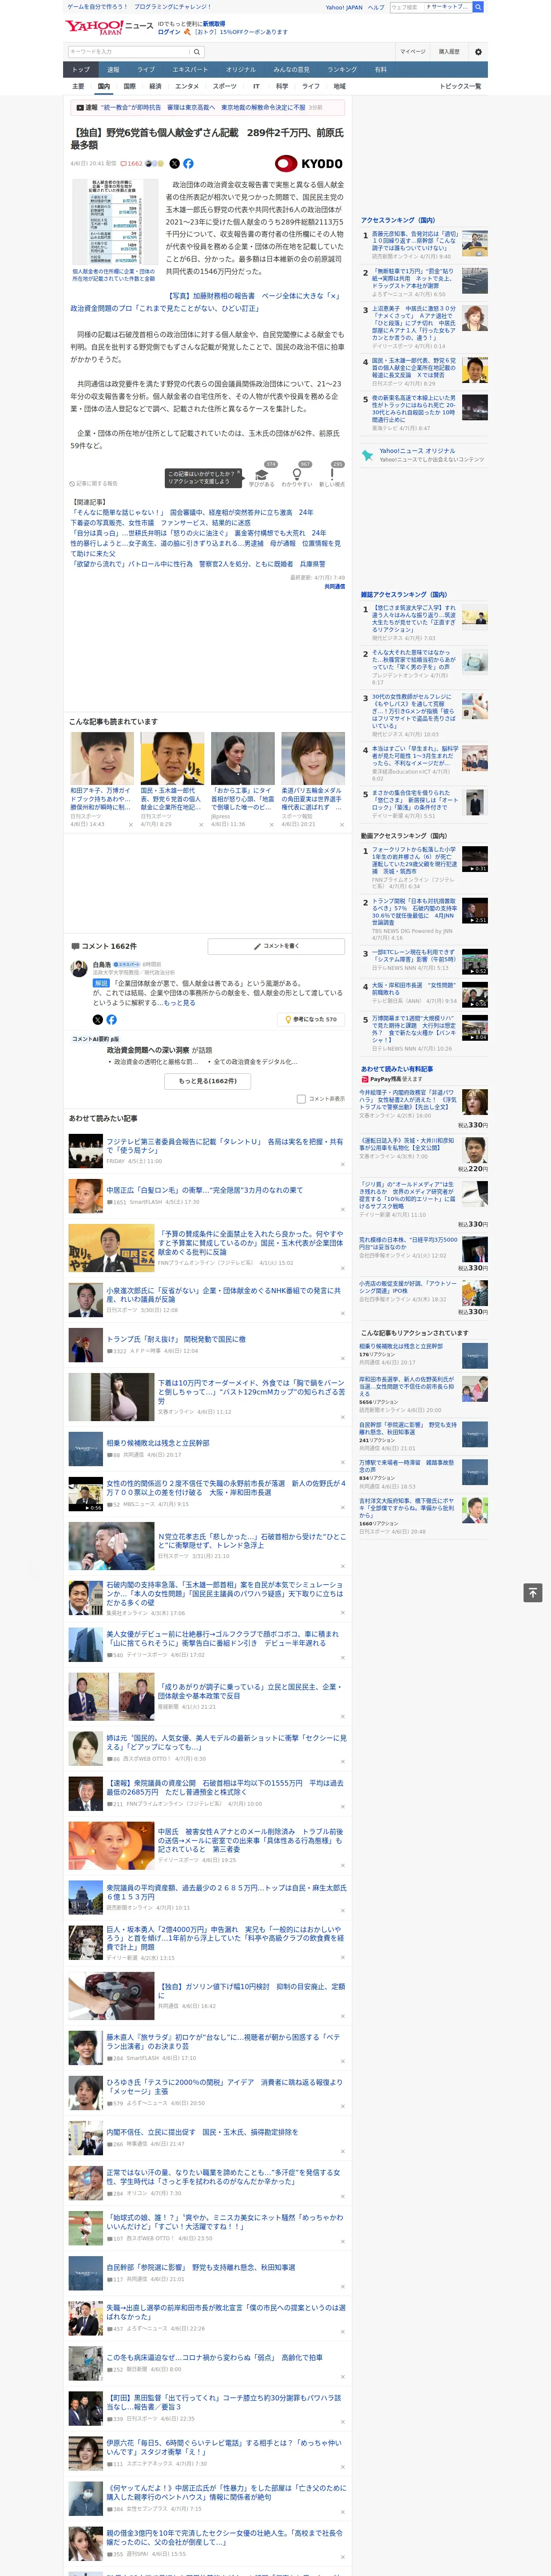
Task: Open related link 下着姿の写真販売、女性市議
Action: tap(160, 522)
